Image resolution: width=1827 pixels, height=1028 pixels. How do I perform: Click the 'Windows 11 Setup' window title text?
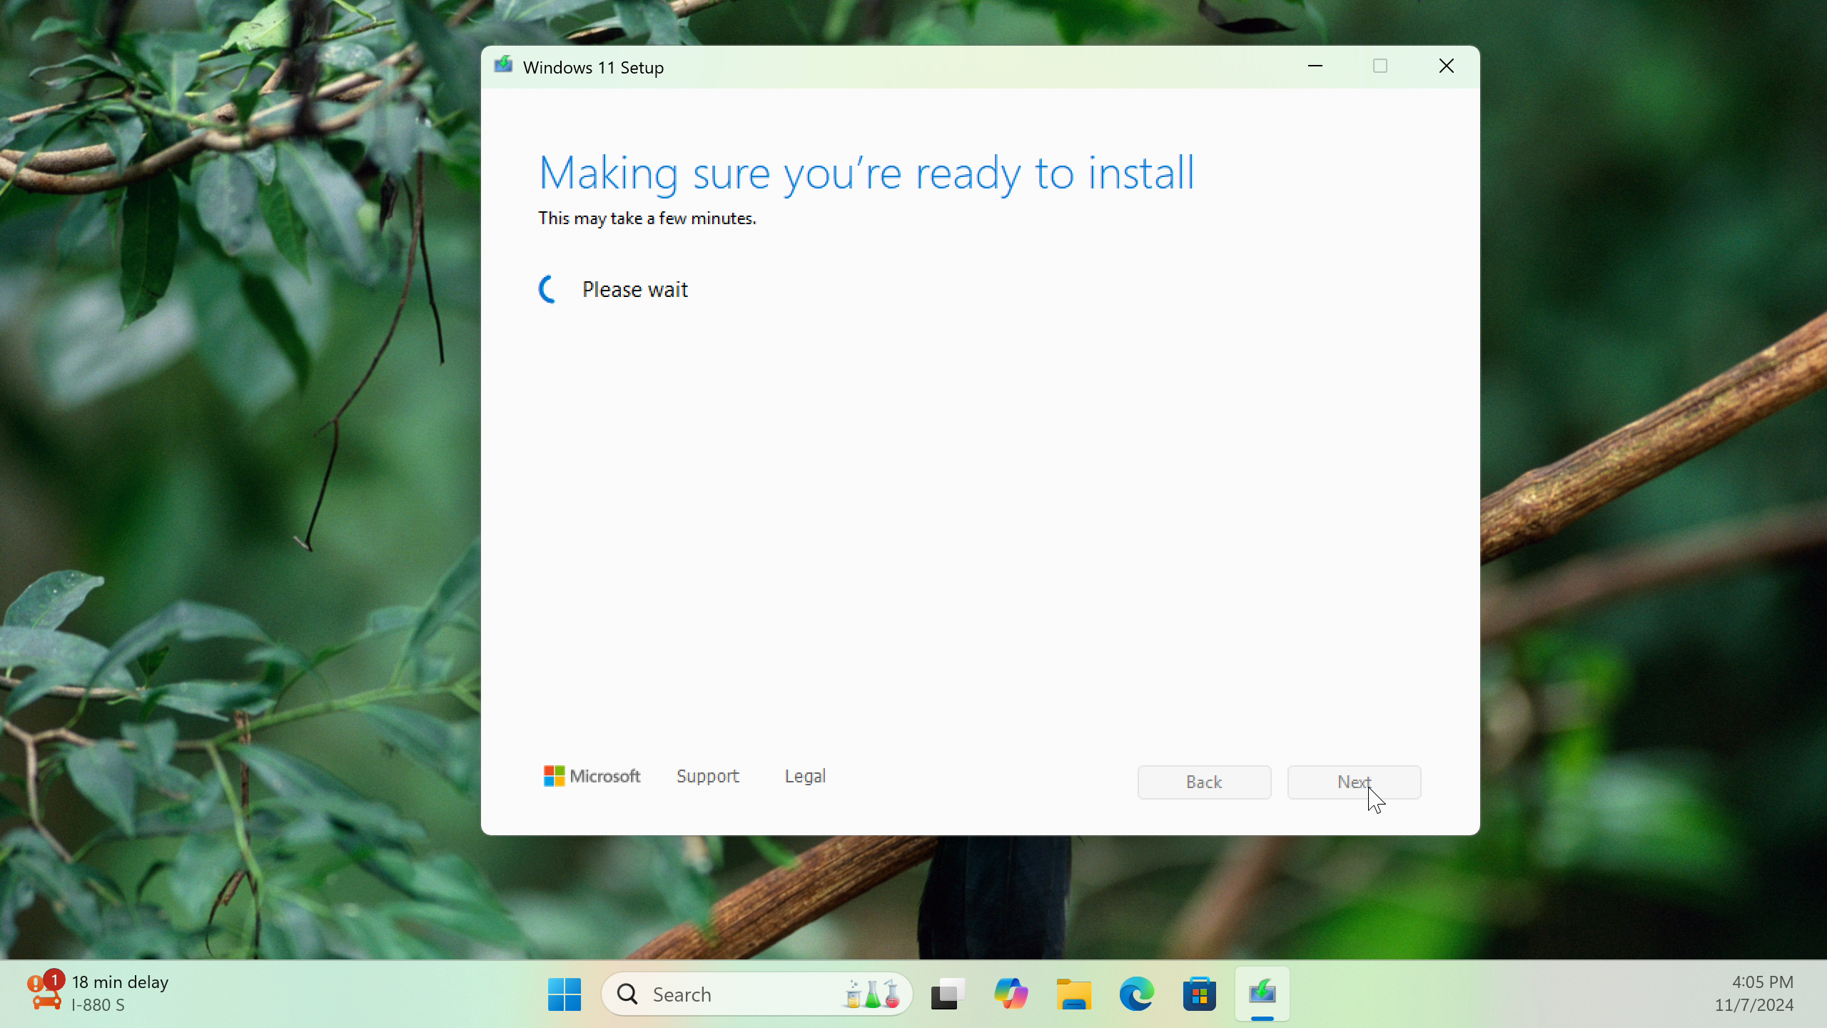click(x=593, y=67)
